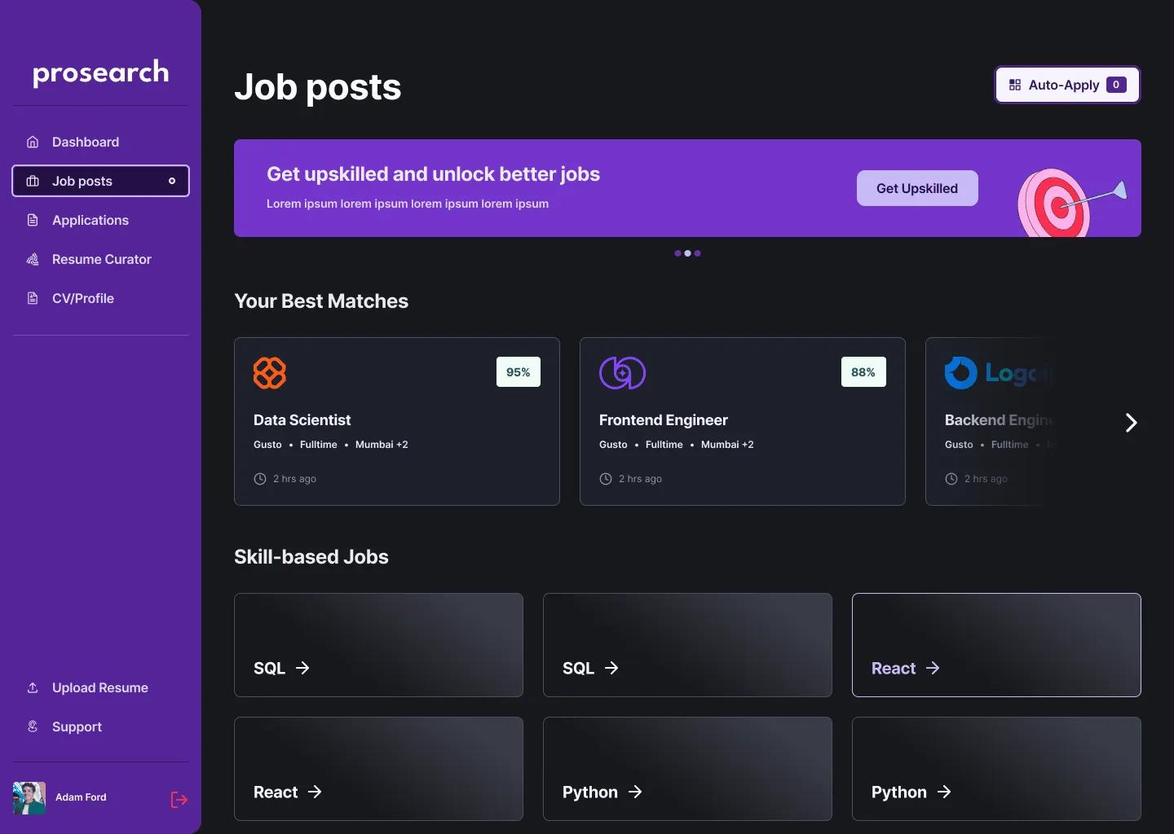Image resolution: width=1174 pixels, height=834 pixels.
Task: Select the first banner carousel dot
Action: (677, 253)
